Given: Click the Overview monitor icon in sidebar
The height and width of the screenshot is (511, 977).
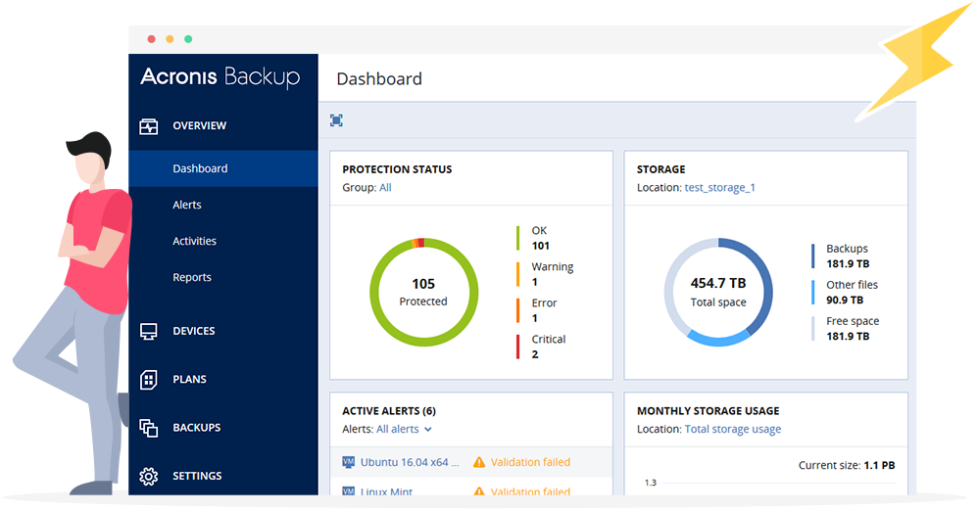Looking at the screenshot, I should click(x=149, y=126).
